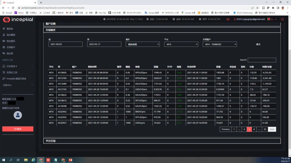
Task: Open PowerPoint from the Windows taskbar
Action: [x=70, y=160]
